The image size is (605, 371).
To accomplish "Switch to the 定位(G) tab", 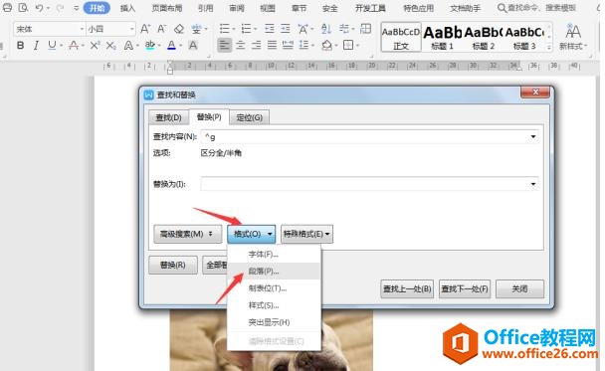I will pos(249,117).
